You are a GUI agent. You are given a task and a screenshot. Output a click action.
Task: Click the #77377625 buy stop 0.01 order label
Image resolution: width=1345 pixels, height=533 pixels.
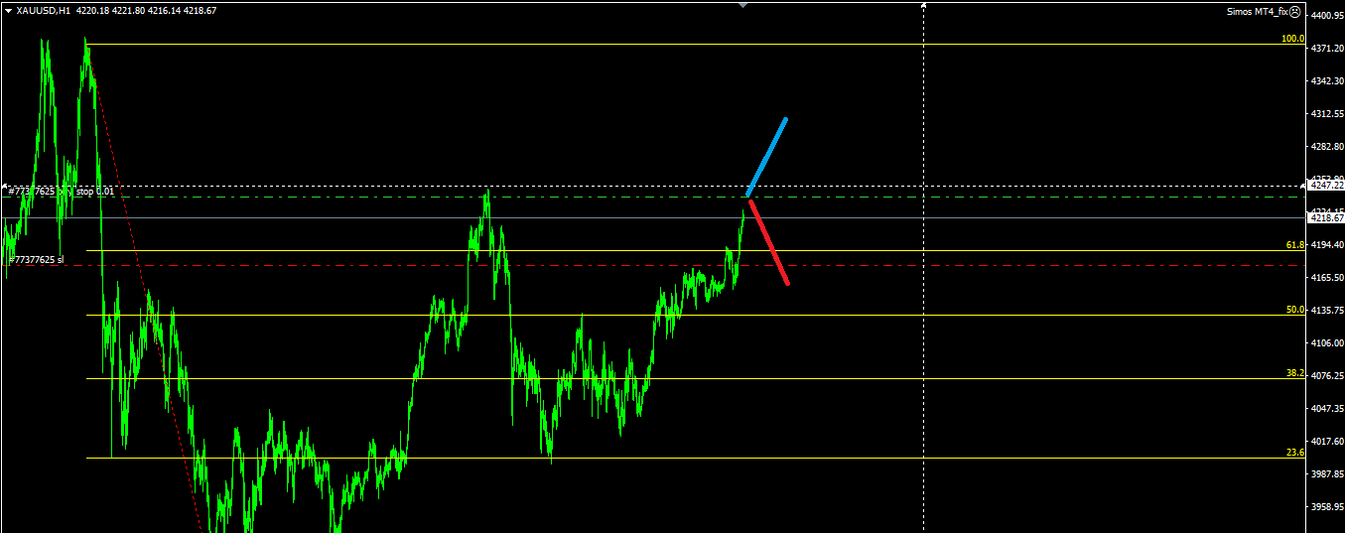tap(60, 192)
